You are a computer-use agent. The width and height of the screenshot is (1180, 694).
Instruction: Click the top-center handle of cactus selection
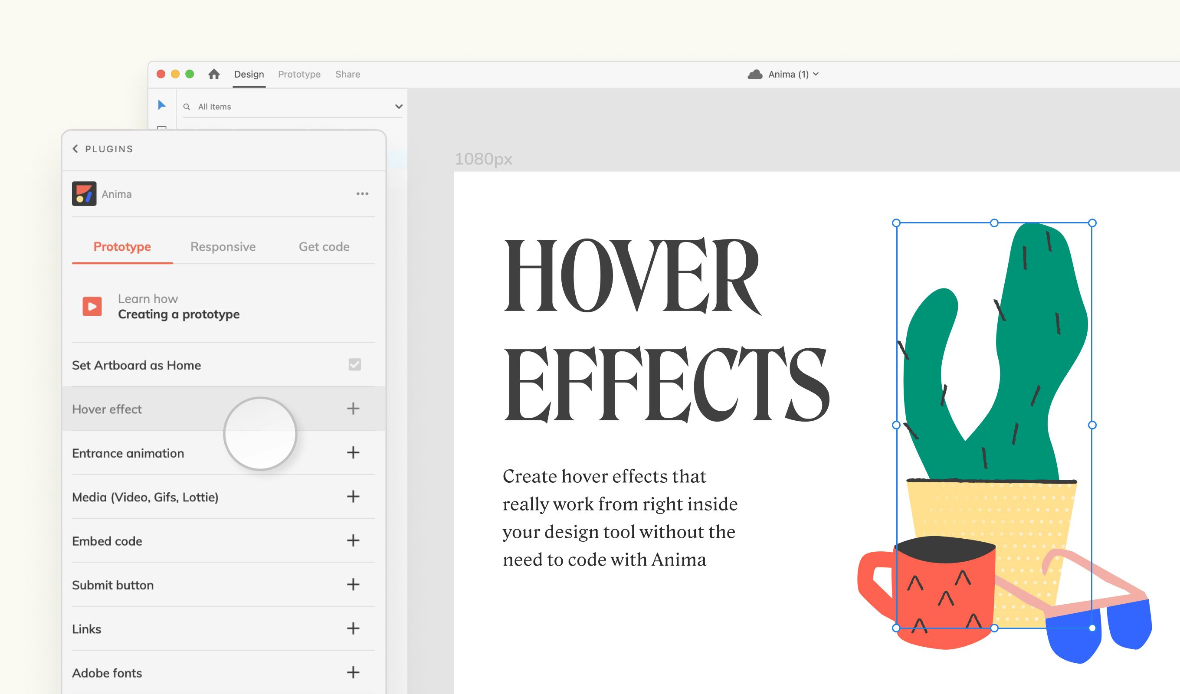(994, 223)
